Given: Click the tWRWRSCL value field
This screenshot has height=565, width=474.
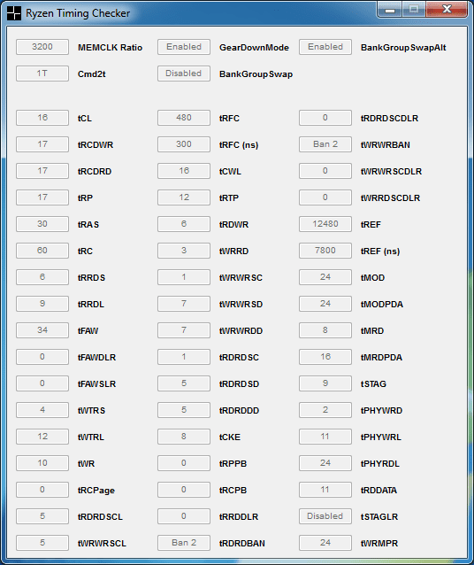Looking at the screenshot, I should click(x=42, y=543).
